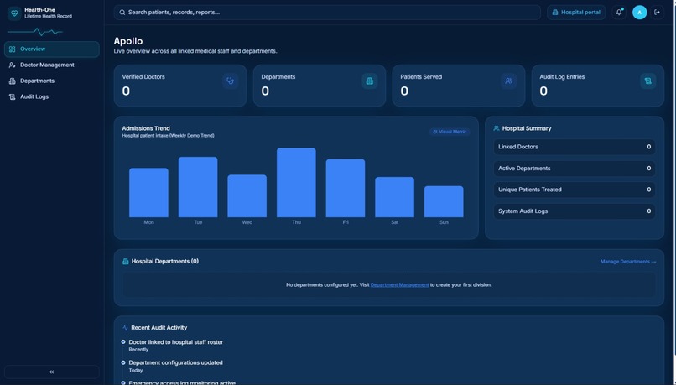Click people icon on Patients Served card
This screenshot has height=385, width=676.
(x=509, y=81)
